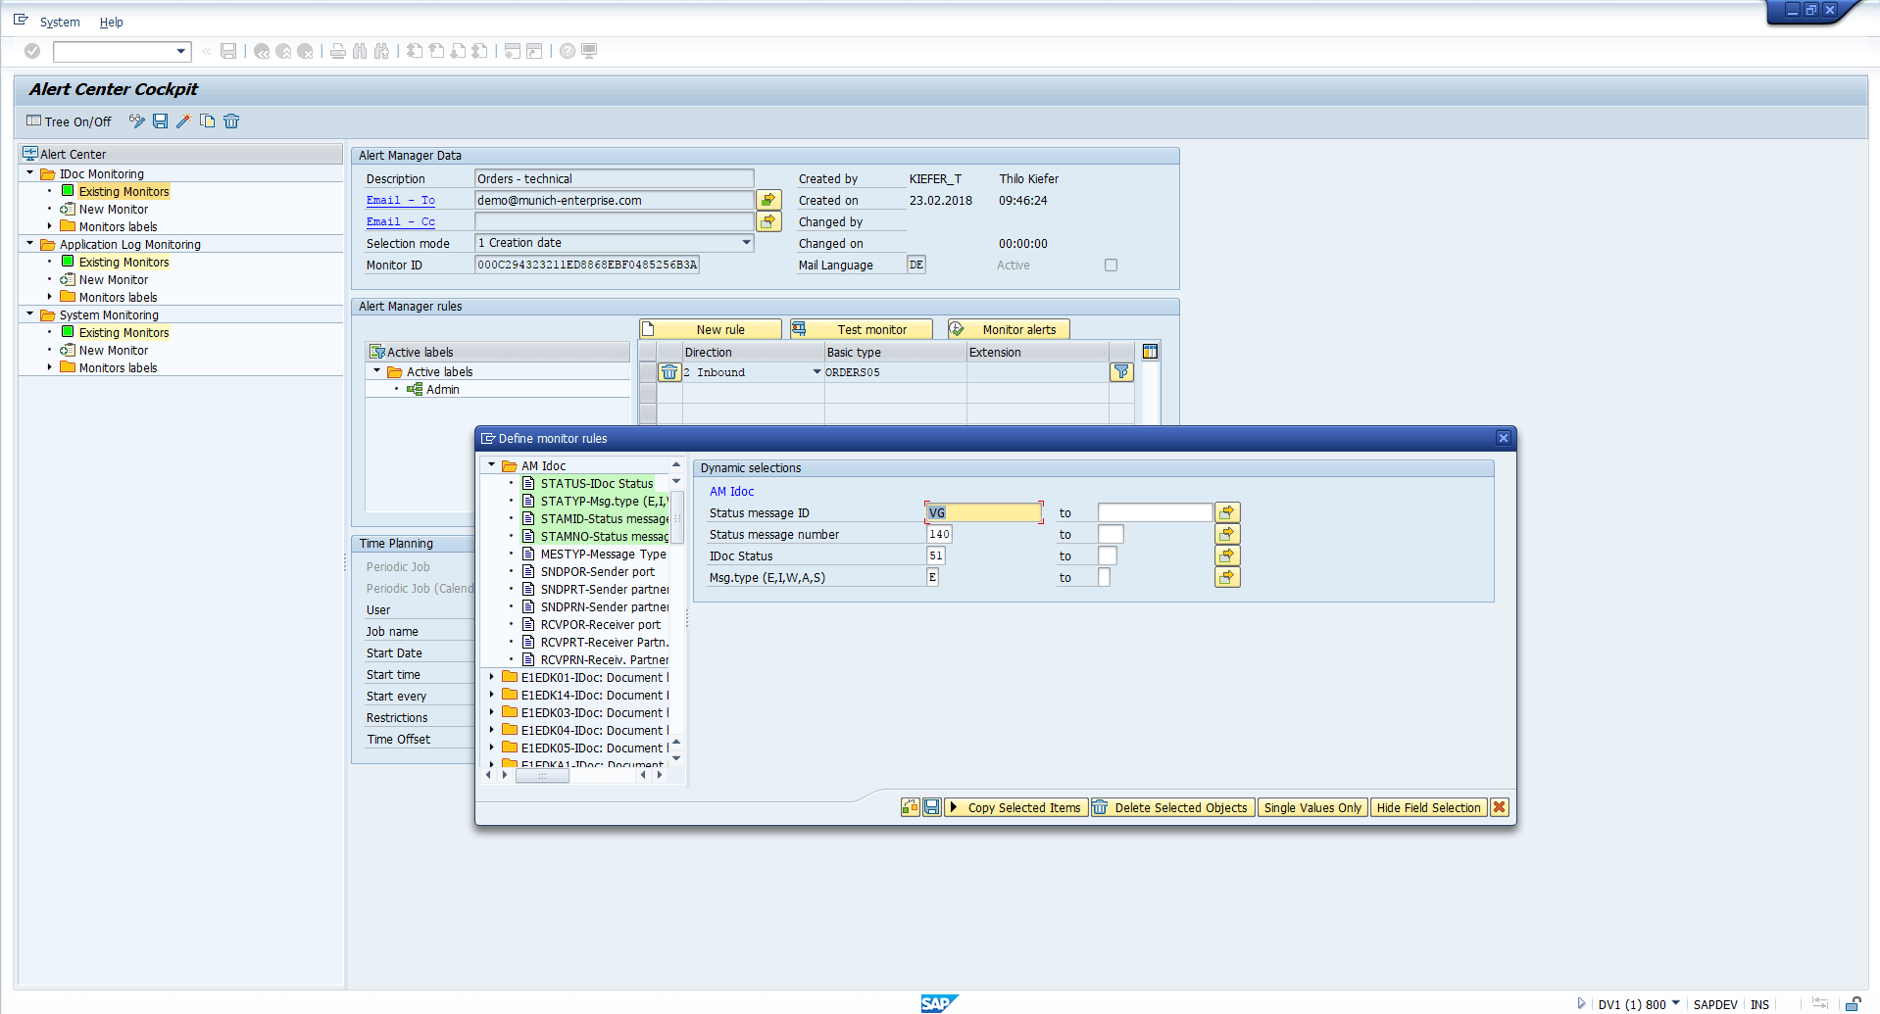Click the Email - Cc link
Viewport: 1880px width, 1014px height.
tap(401, 221)
